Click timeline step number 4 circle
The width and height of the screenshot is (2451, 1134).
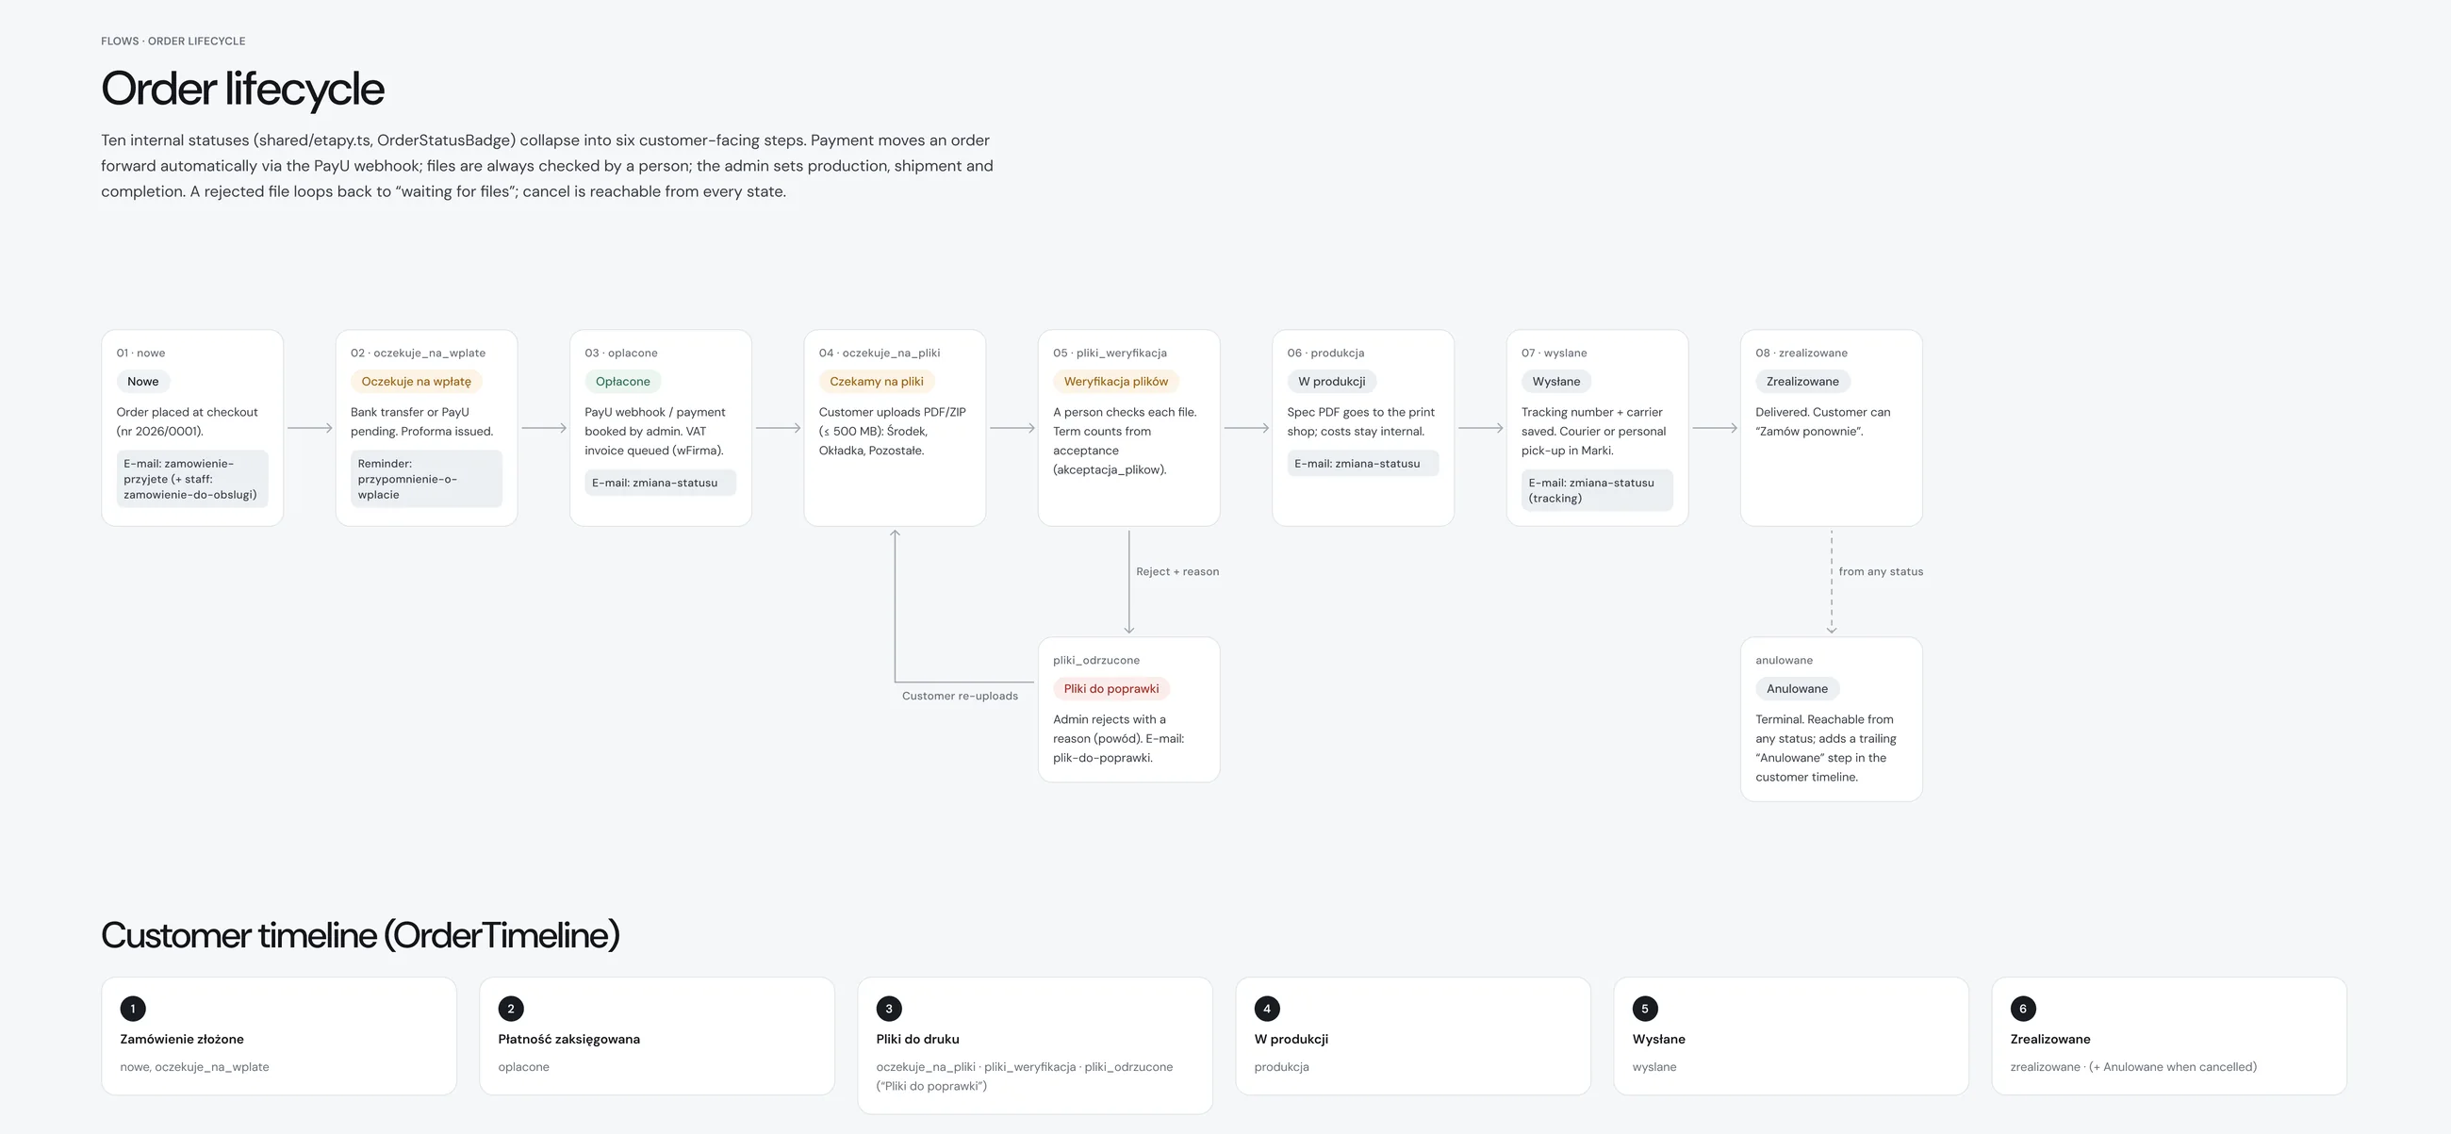click(x=1266, y=1009)
